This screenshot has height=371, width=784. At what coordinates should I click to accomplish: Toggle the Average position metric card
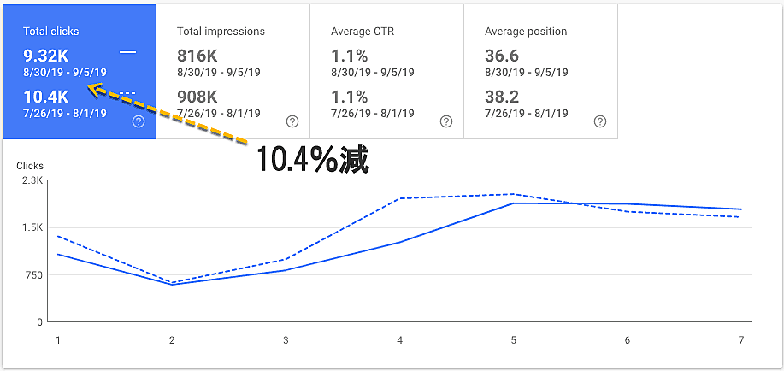click(540, 31)
